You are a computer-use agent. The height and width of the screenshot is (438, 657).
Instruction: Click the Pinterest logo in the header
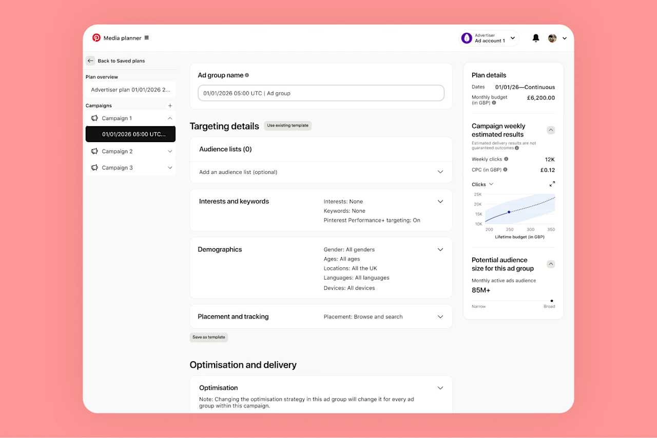tap(96, 37)
